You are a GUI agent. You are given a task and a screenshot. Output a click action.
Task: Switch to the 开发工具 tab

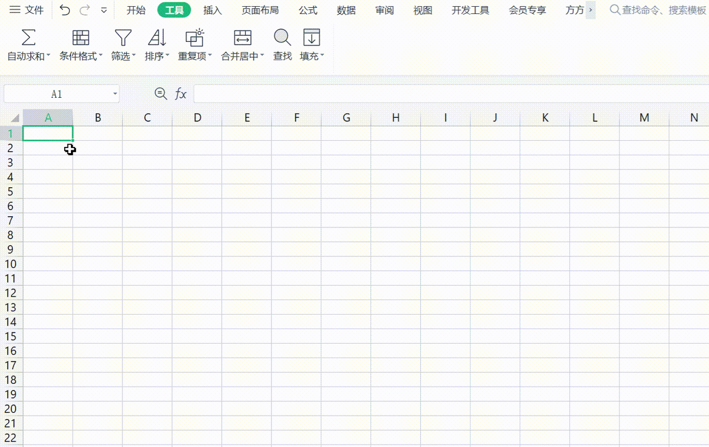pos(470,9)
